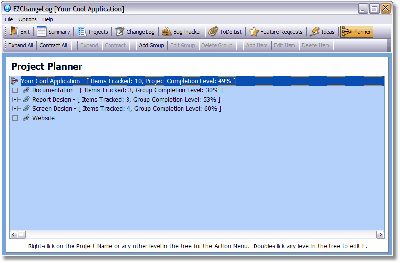Close the EZChangeLog window
400x263 pixels.
click(385, 9)
